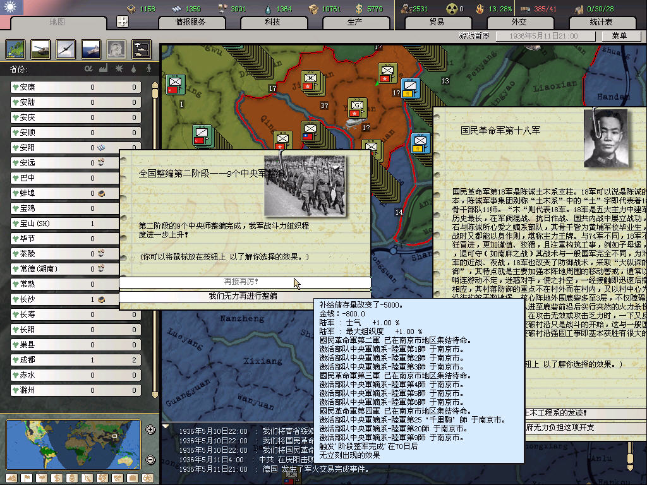Open the combined forces overview icon
Image resolution: width=647 pixels, height=485 pixels.
tap(142, 49)
